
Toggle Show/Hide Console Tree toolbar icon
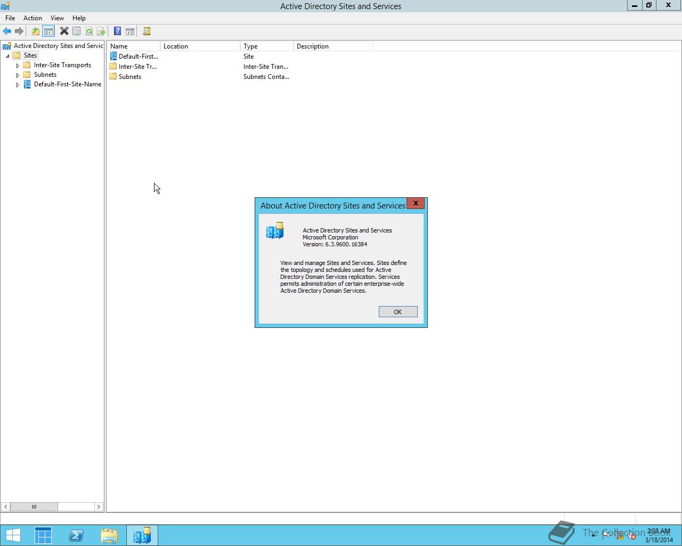click(48, 31)
